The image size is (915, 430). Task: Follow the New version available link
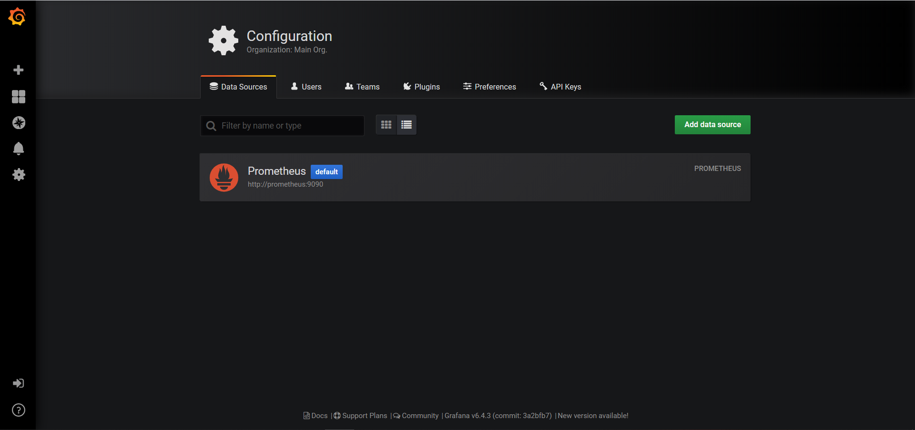593,416
